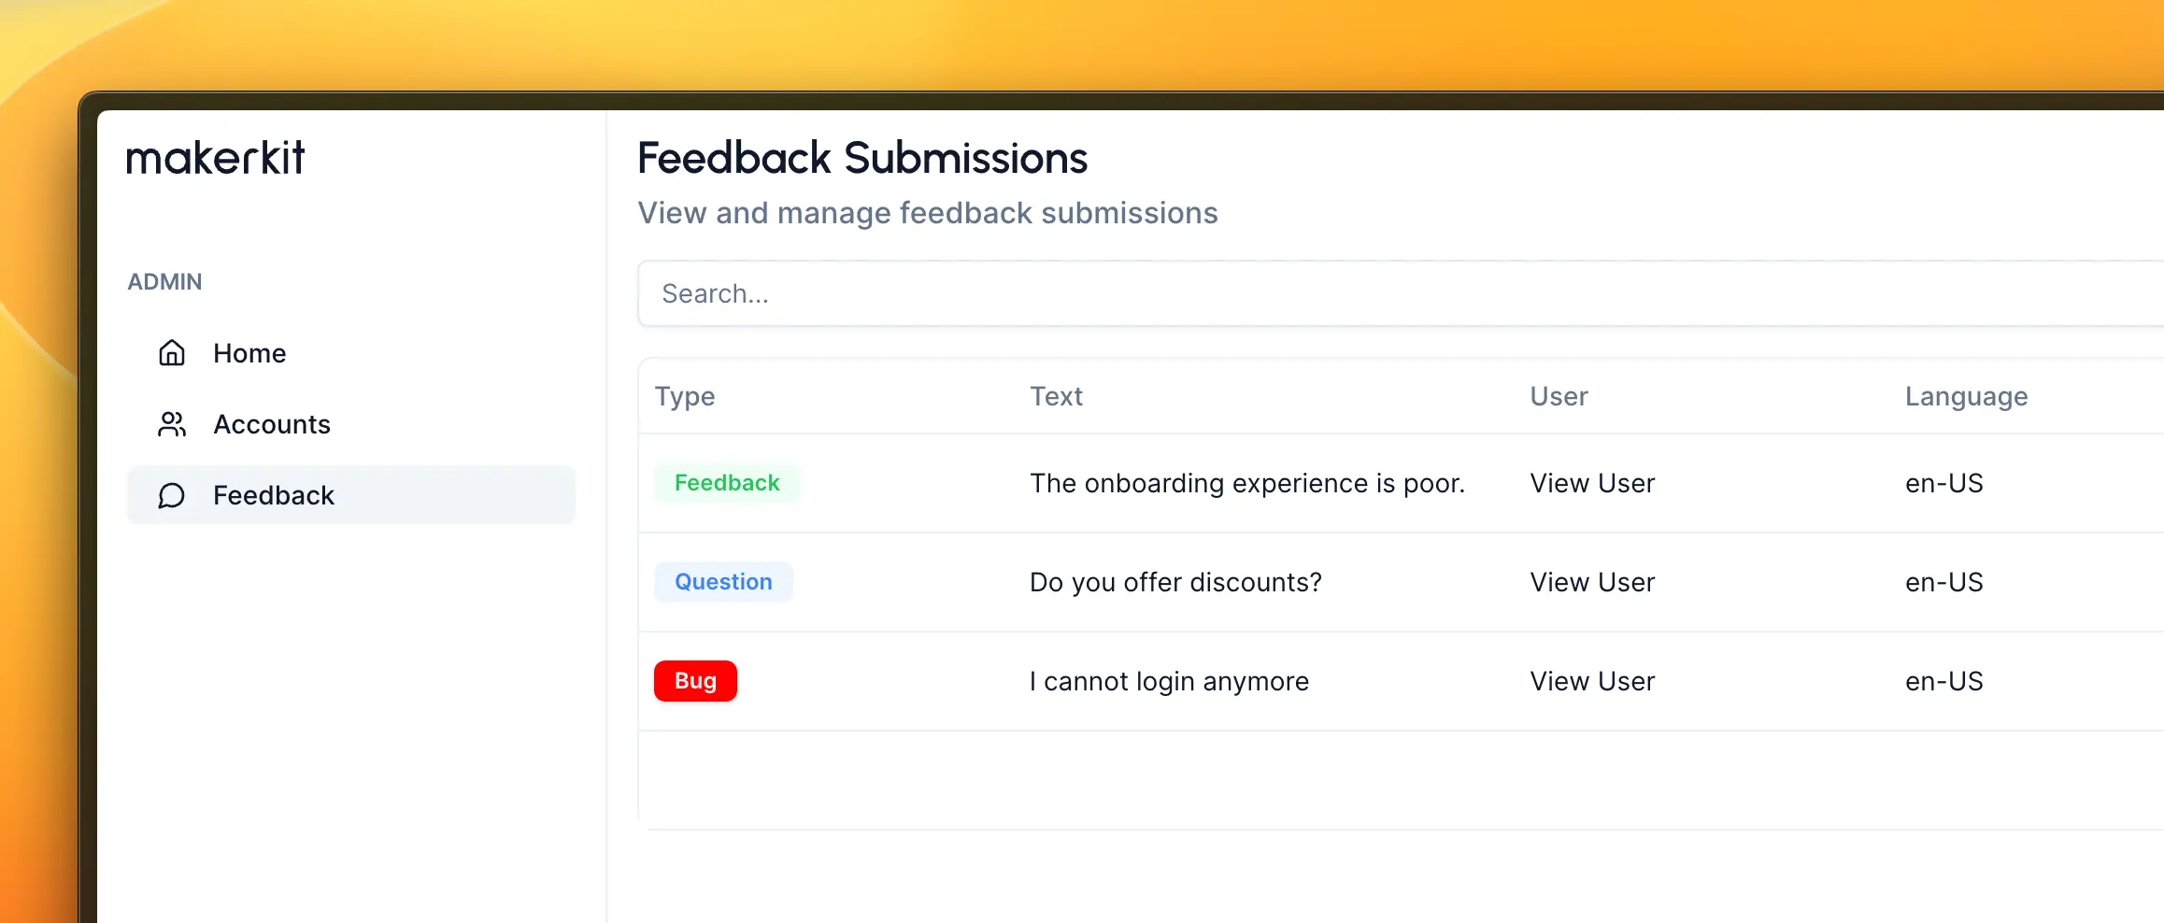Click the Accounts people icon
This screenshot has width=2164, height=923.
pyautogui.click(x=172, y=424)
